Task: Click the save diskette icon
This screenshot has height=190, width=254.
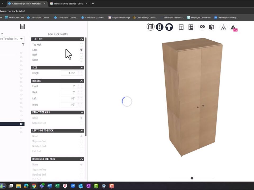Action: (22, 26)
